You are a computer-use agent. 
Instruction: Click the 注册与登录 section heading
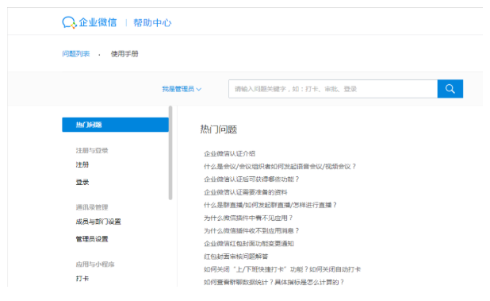pyautogui.click(x=92, y=151)
